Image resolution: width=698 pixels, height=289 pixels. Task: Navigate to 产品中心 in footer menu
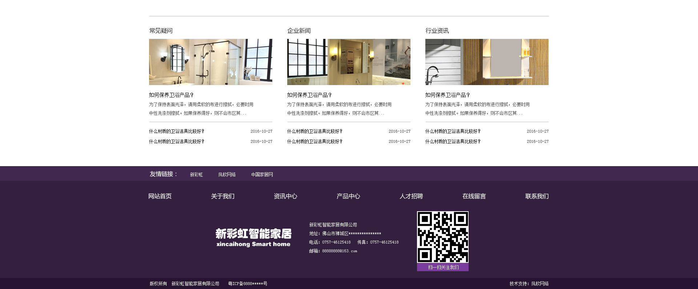[x=348, y=196]
